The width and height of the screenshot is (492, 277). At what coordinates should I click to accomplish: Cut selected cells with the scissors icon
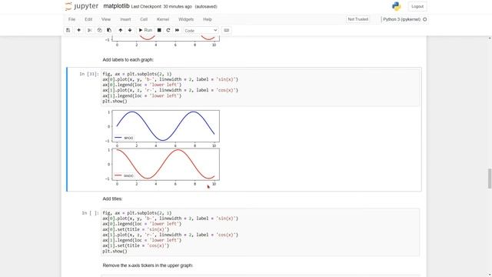[90, 30]
